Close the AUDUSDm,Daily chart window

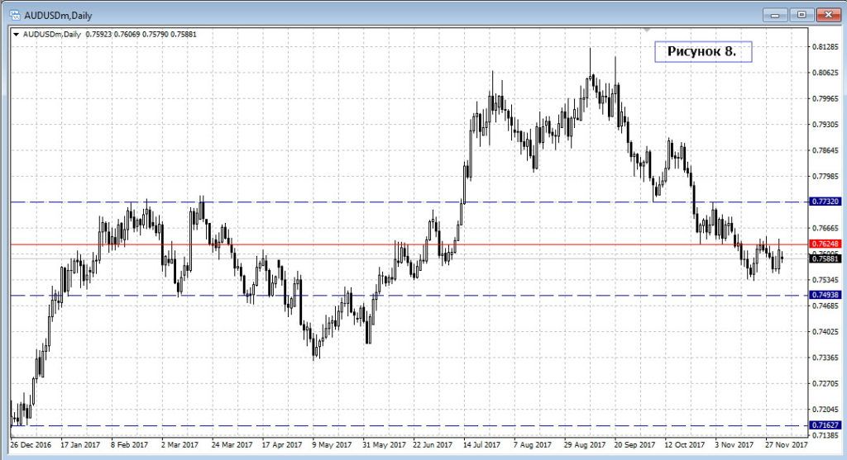pyautogui.click(x=827, y=14)
